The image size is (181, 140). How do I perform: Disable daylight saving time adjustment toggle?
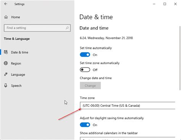[x=85, y=125]
